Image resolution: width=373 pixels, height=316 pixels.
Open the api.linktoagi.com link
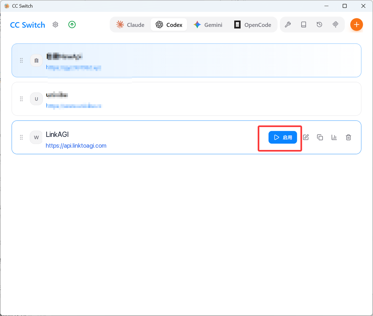click(x=76, y=146)
